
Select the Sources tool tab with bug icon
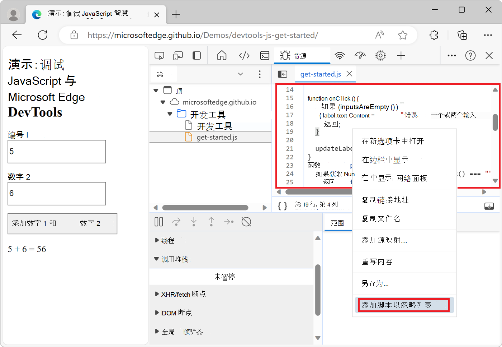tap(302, 56)
